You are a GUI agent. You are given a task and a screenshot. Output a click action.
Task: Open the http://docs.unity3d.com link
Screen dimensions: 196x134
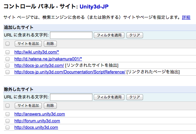coord(36,127)
